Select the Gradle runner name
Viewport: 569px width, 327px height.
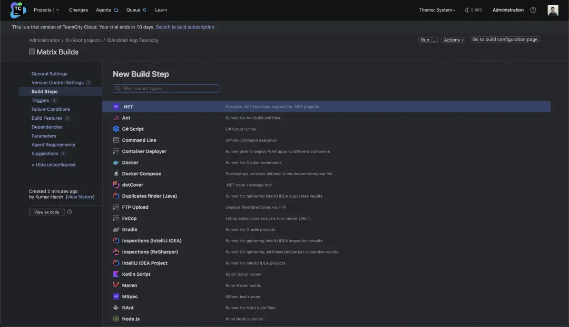click(x=130, y=229)
